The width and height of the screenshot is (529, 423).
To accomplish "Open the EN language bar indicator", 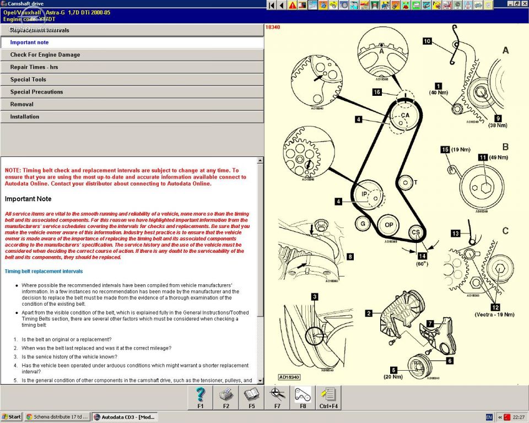I will point(489,417).
